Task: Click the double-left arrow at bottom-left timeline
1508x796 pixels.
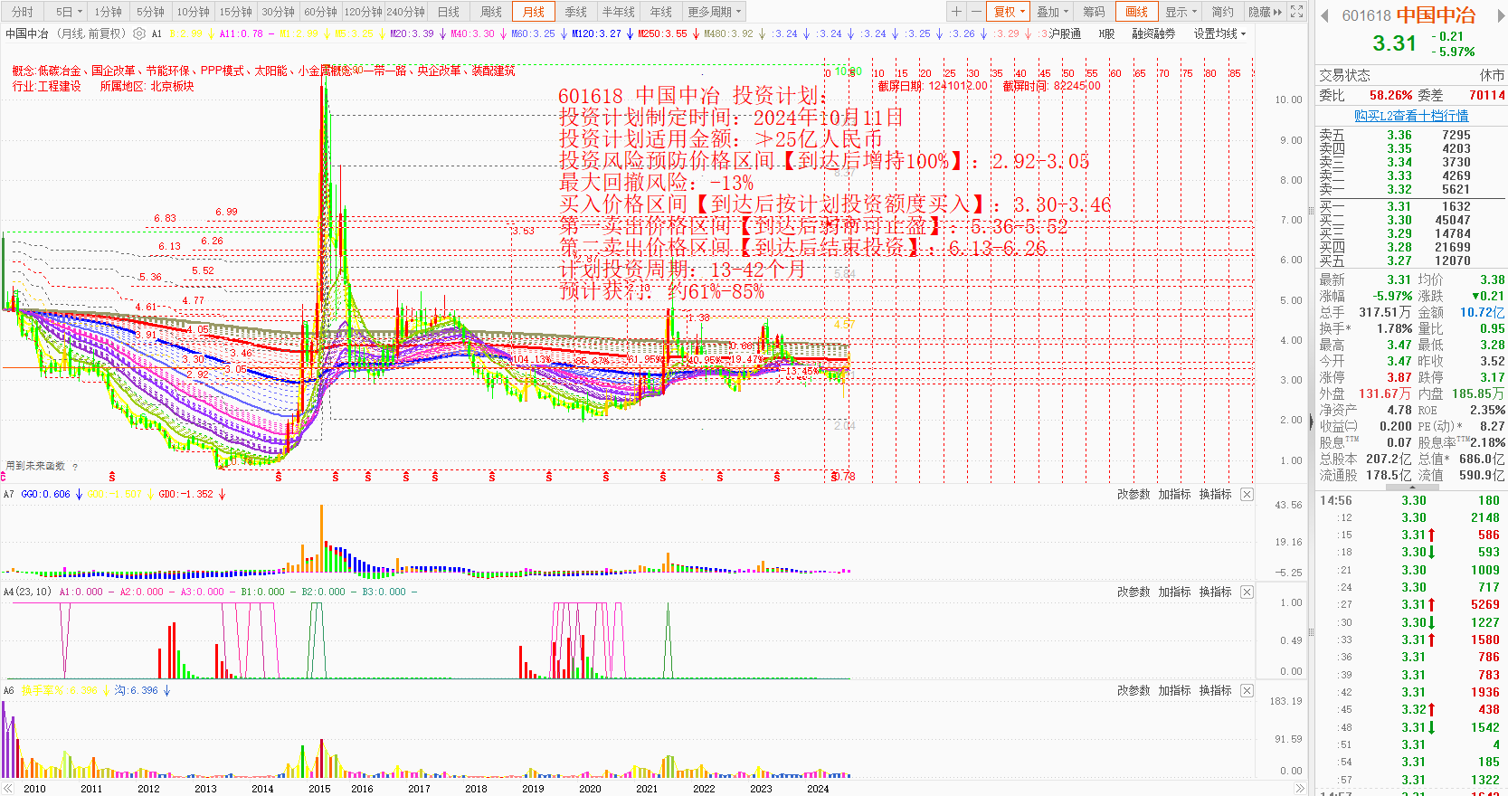Action: coord(8,788)
